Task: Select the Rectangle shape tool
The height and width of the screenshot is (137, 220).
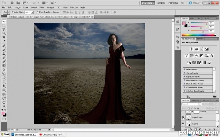Action: click(x=4, y=90)
